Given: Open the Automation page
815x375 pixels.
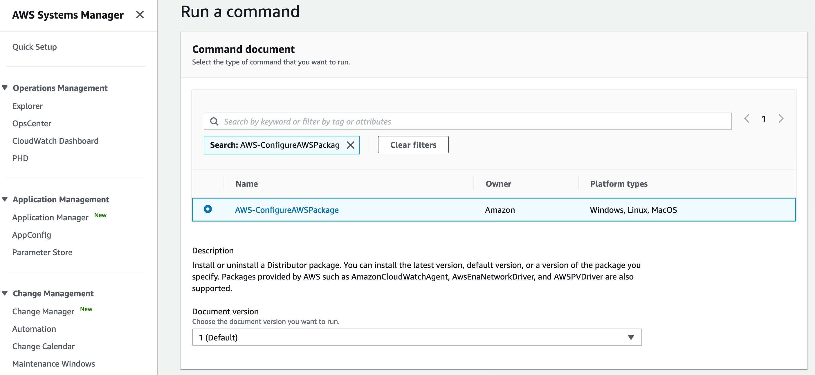Looking at the screenshot, I should click(34, 329).
